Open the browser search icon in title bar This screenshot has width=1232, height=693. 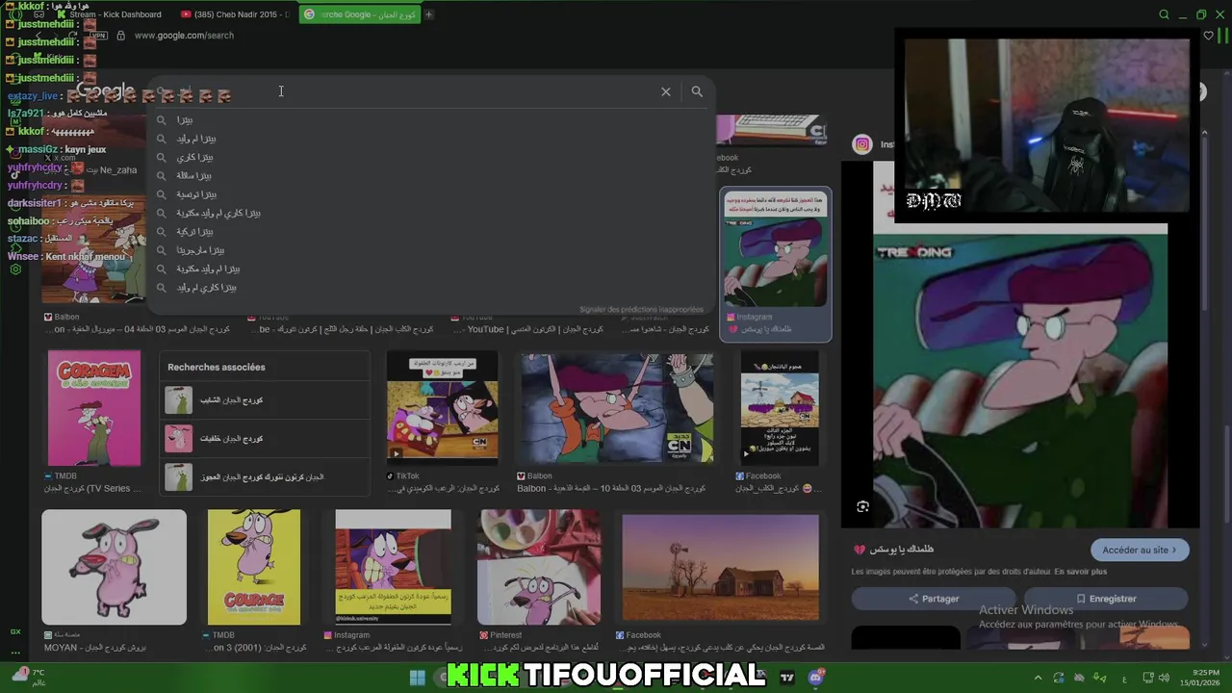(x=1164, y=14)
